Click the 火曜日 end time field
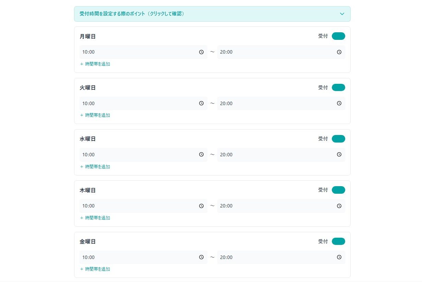Image resolution: width=422 pixels, height=282 pixels. click(x=274, y=103)
